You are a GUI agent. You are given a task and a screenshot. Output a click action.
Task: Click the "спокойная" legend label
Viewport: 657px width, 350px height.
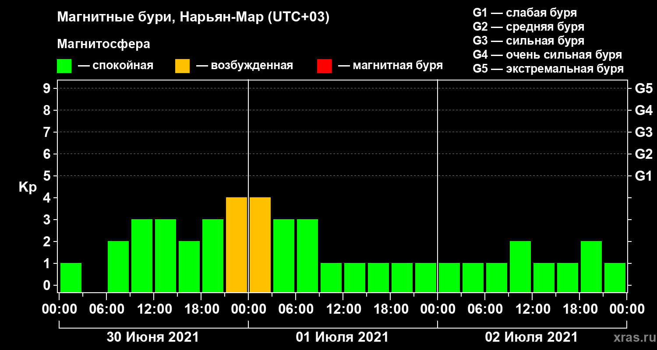(123, 66)
